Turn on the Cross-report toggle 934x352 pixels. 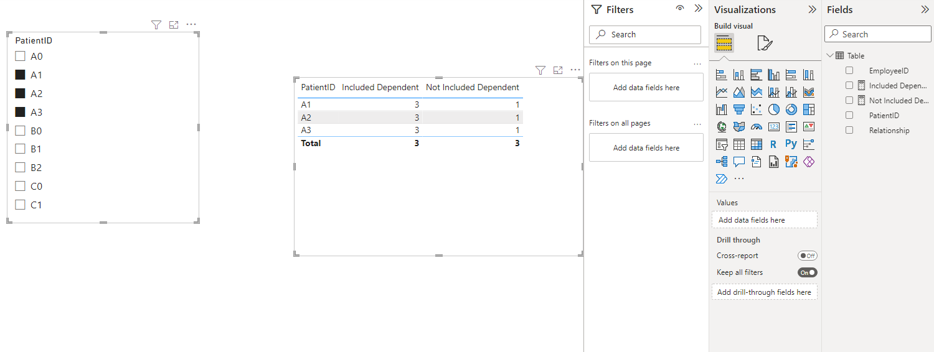click(x=808, y=256)
